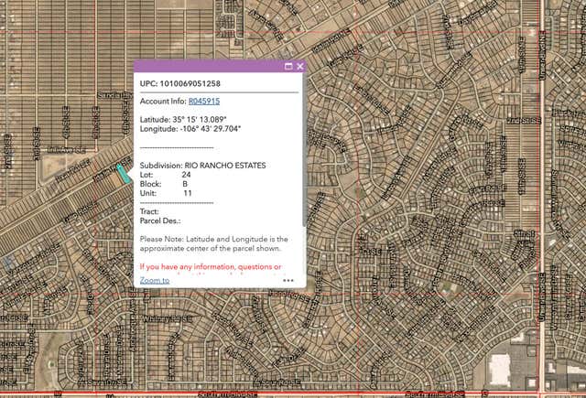Click the UPC: 1010069051258 text
Viewport: 586px width, 398px height.
tap(180, 83)
